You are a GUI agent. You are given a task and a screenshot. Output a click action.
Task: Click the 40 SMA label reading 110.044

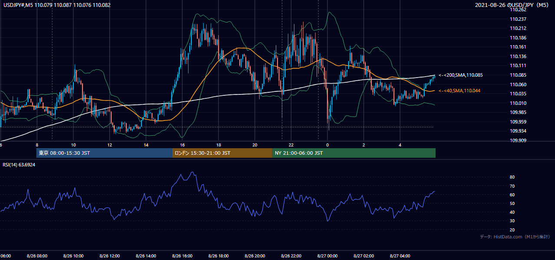pos(459,91)
